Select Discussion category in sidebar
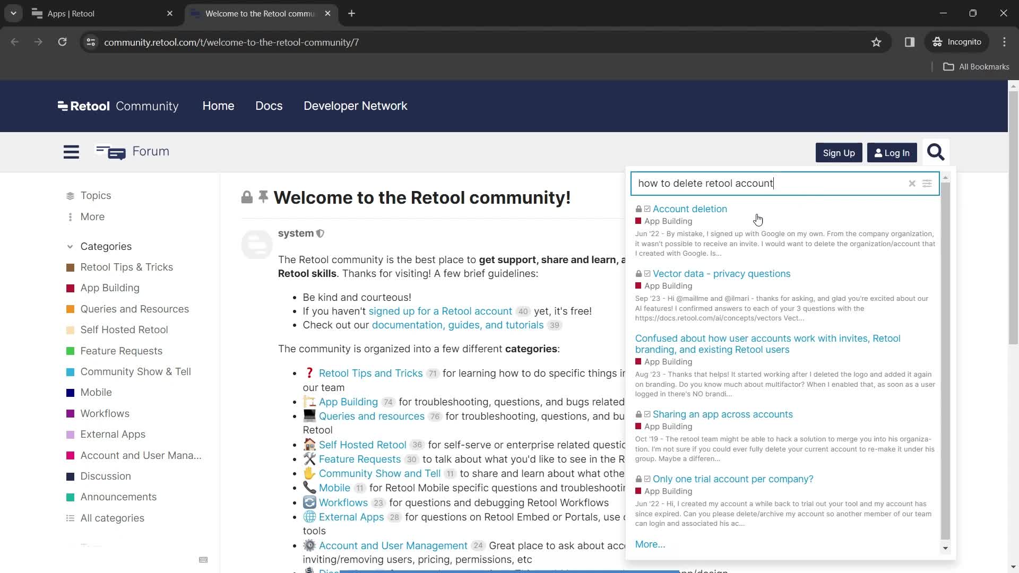1019x573 pixels. (x=105, y=476)
